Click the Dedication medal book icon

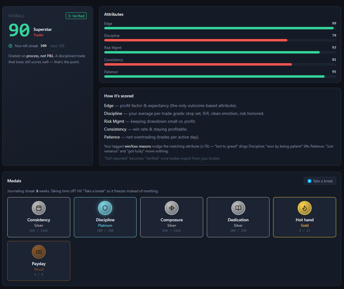pos(238,208)
